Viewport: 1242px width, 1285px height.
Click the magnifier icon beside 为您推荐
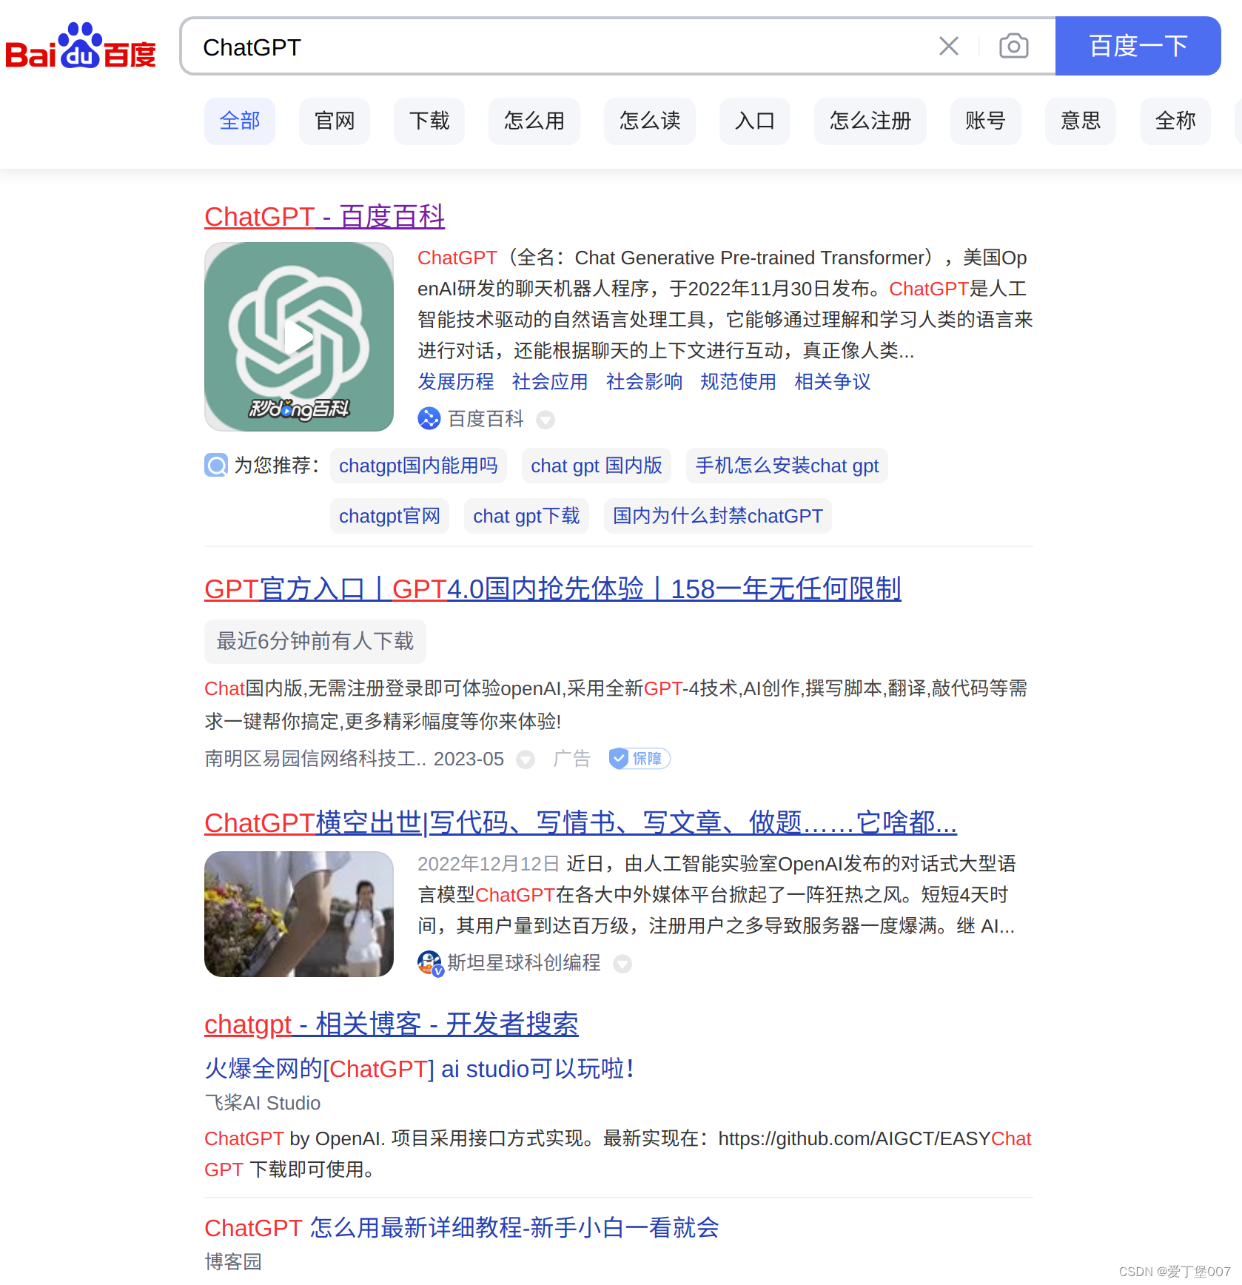point(215,466)
